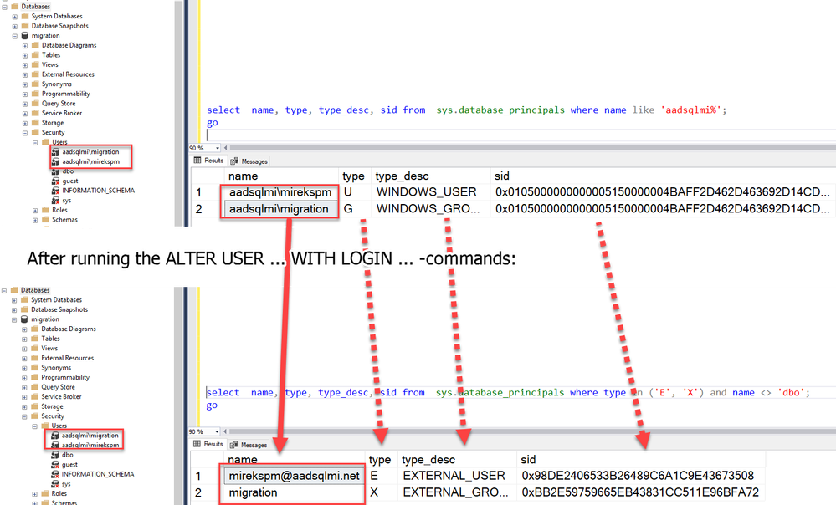The image size is (836, 505).
Task: Select cell mirekspm@aadsqlmi.net in results
Action: click(294, 476)
